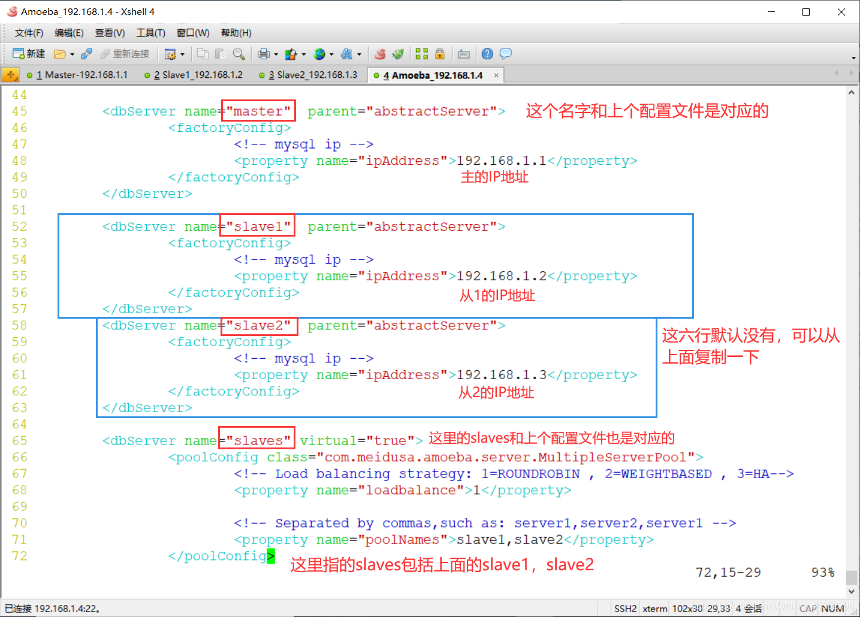Expand the properties dropdown arrow
The image size is (860, 617).
coord(182,54)
